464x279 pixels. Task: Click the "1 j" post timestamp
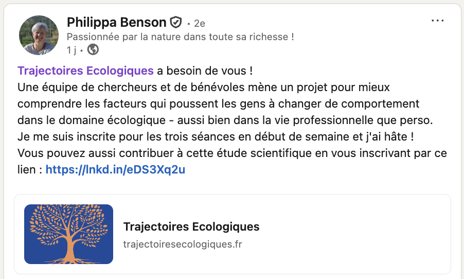(x=72, y=50)
